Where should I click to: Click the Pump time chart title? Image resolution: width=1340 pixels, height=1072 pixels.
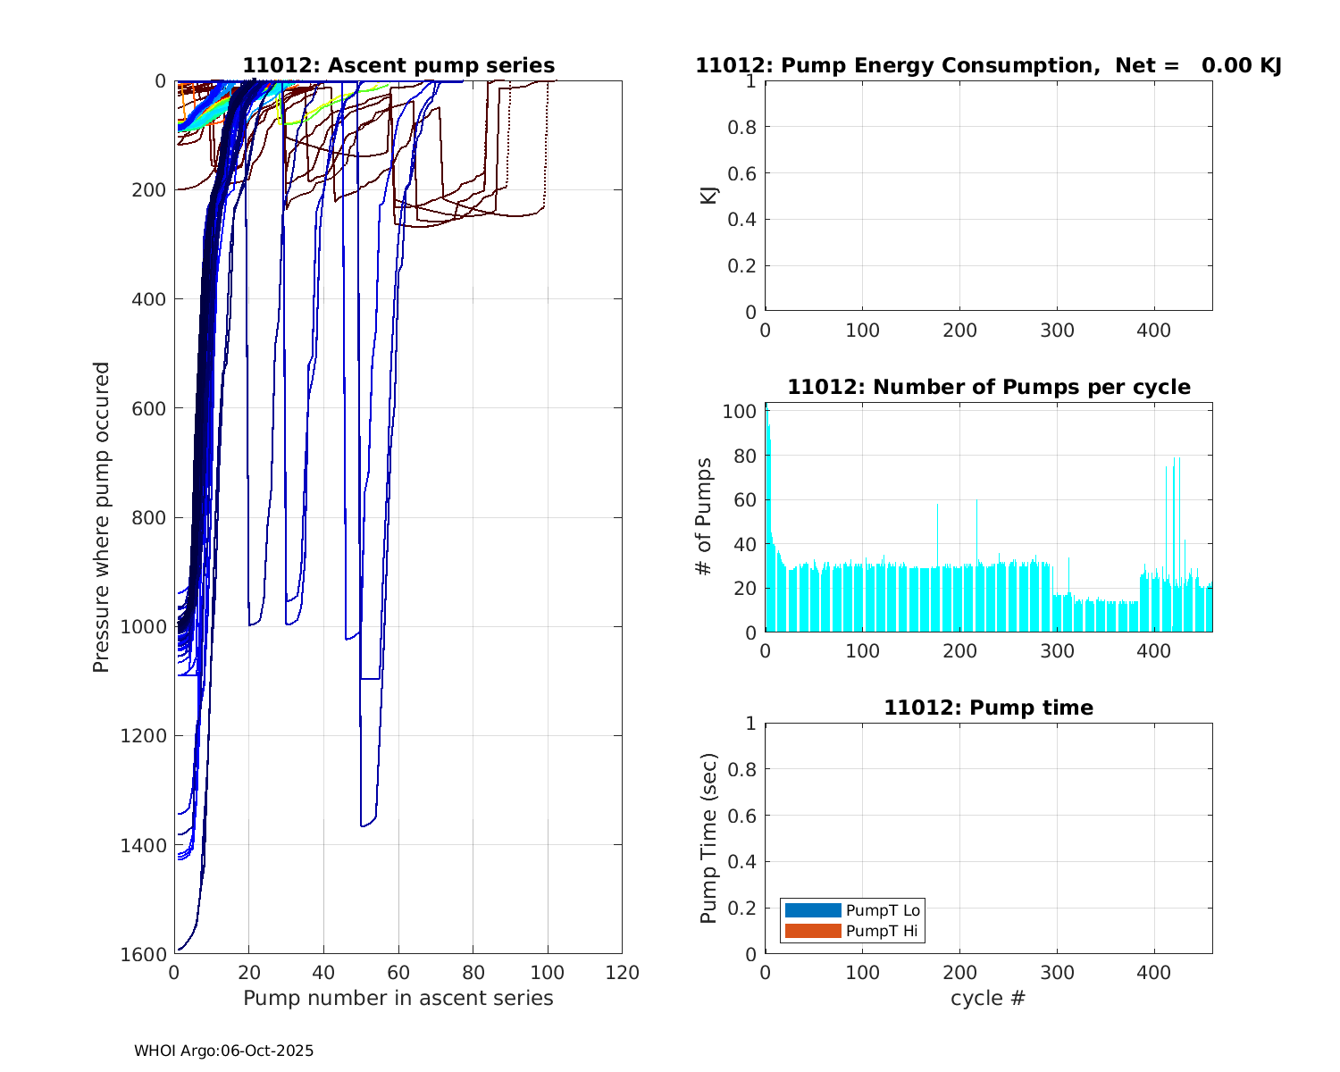988,708
